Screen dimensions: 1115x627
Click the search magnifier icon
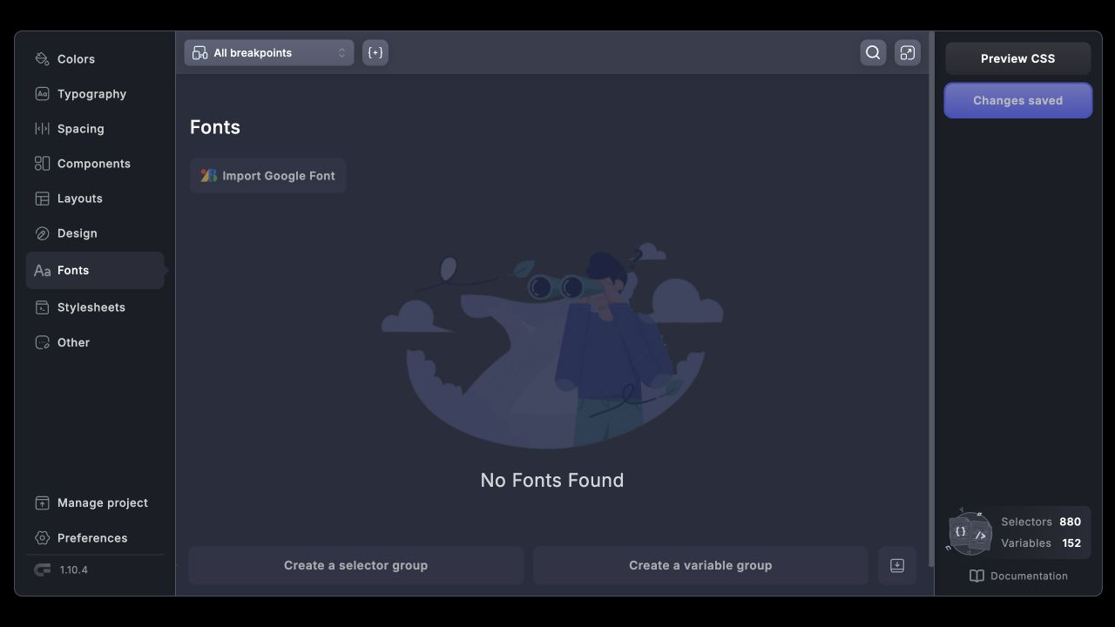point(873,53)
